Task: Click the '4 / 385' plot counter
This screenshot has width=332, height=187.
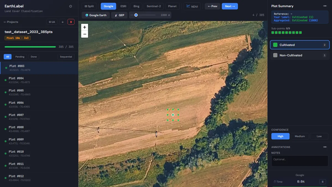Action: tap(258, 15)
